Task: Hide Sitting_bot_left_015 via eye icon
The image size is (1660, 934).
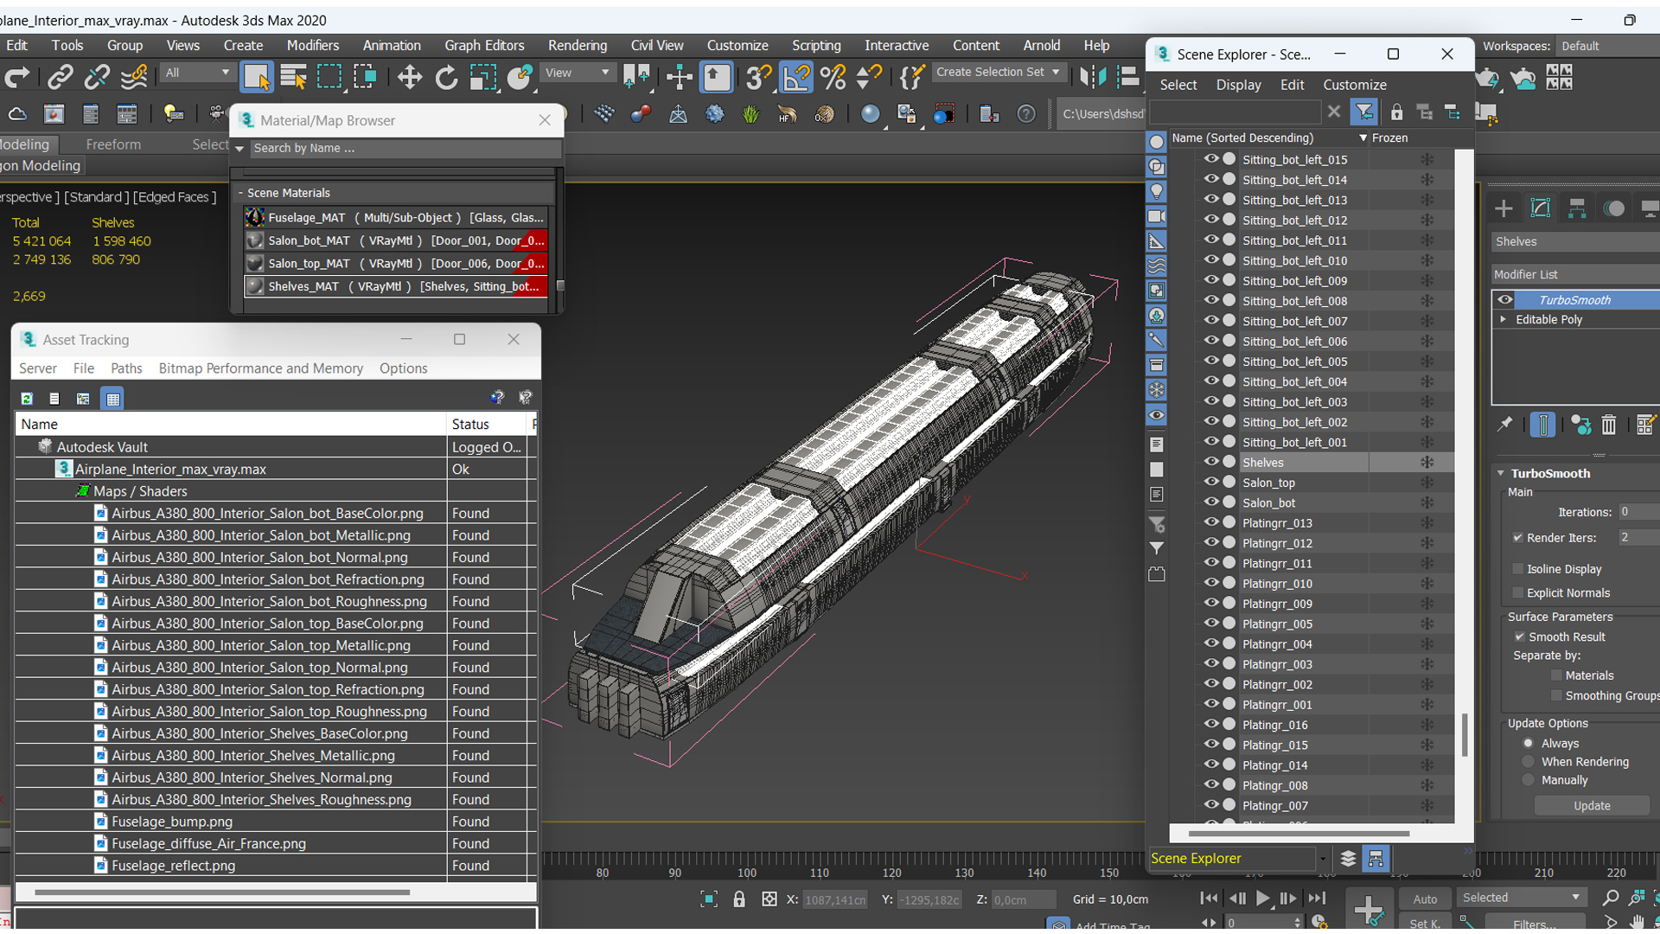Action: [1211, 159]
